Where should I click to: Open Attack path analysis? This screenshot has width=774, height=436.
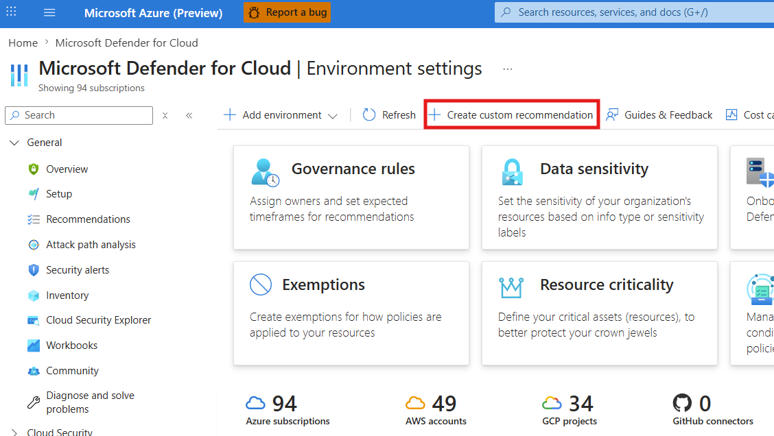[x=91, y=245]
